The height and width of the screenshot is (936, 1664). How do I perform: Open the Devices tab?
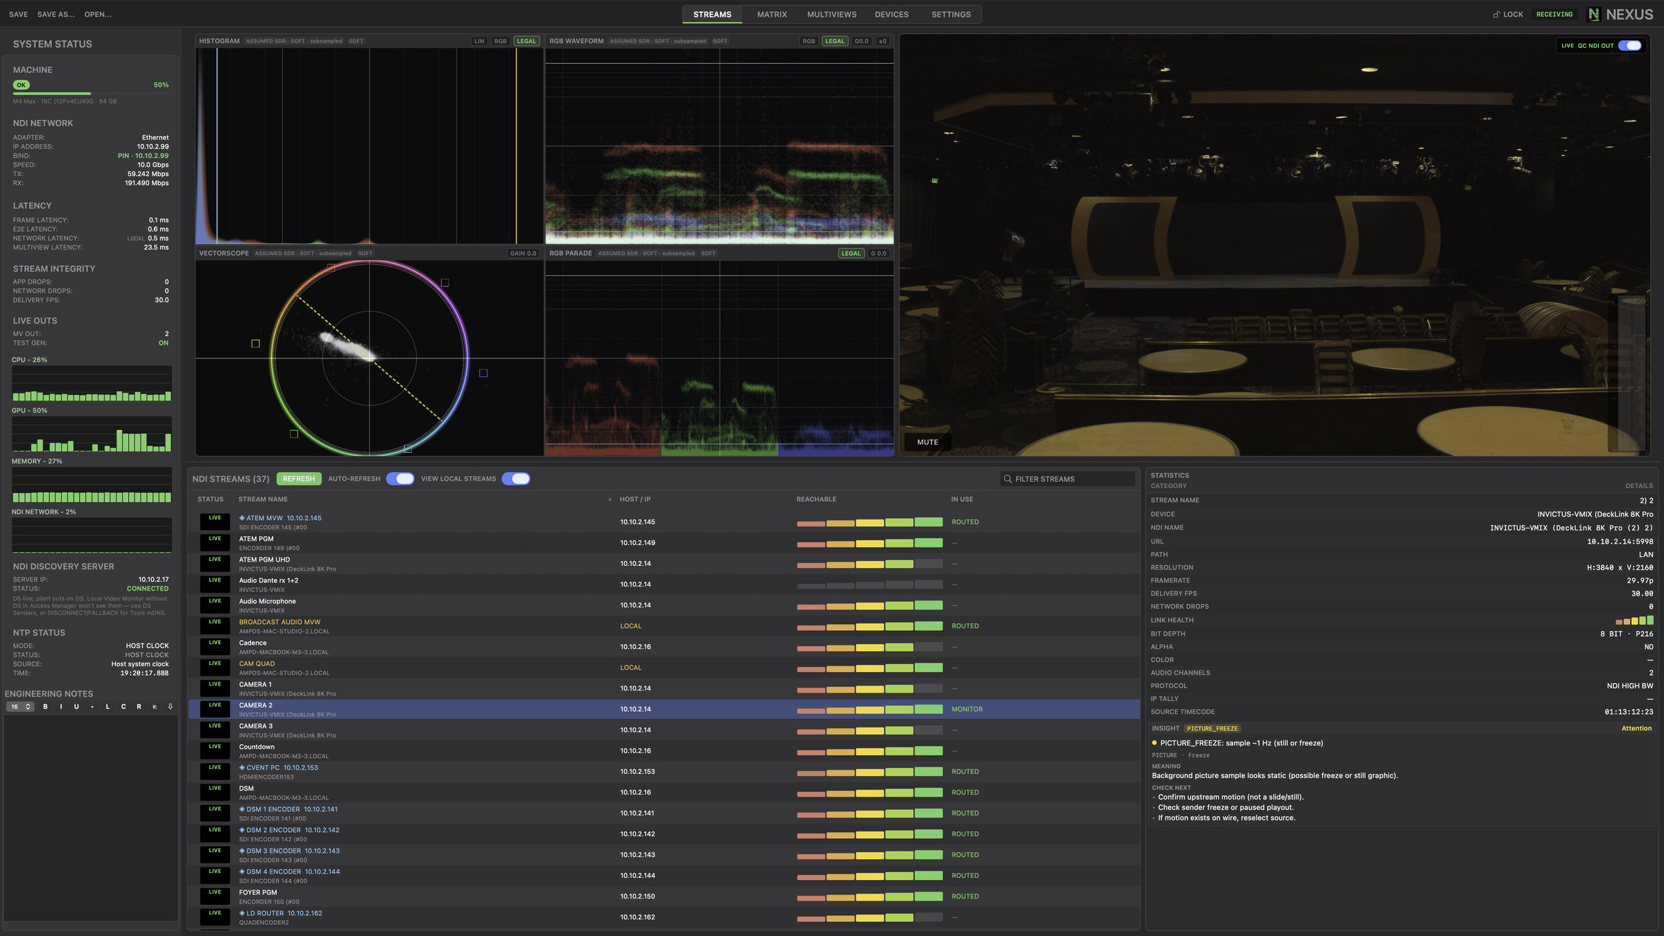pos(892,15)
